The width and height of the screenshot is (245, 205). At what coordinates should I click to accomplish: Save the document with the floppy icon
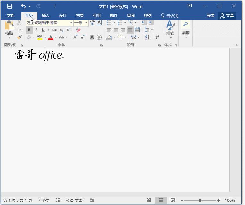coord(10,6)
